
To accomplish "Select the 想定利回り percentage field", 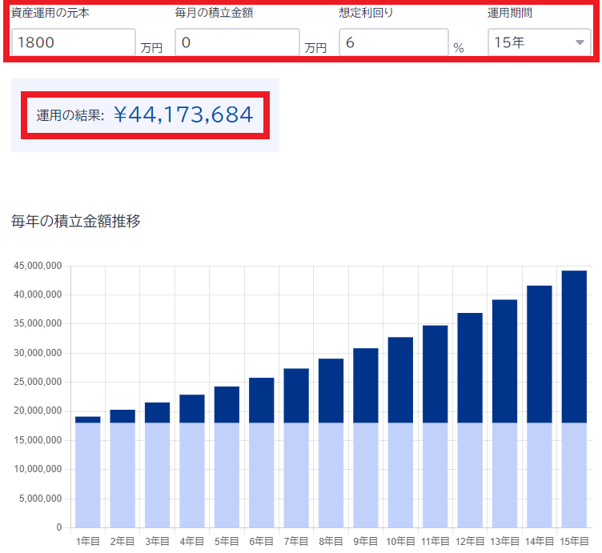I will (392, 42).
